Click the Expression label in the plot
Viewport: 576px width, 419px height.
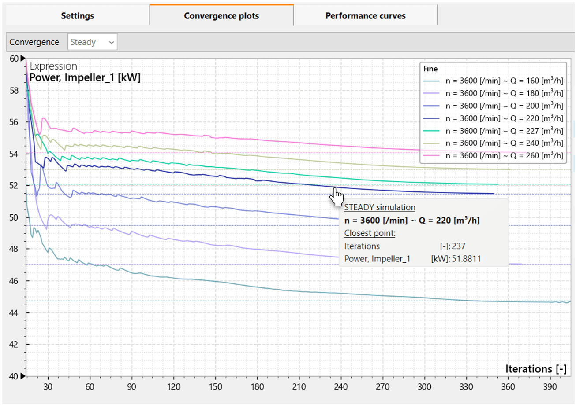[x=53, y=66]
